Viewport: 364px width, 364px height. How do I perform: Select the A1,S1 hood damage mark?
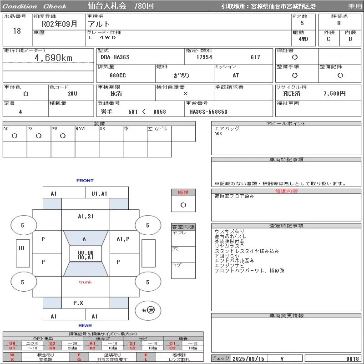(86, 217)
